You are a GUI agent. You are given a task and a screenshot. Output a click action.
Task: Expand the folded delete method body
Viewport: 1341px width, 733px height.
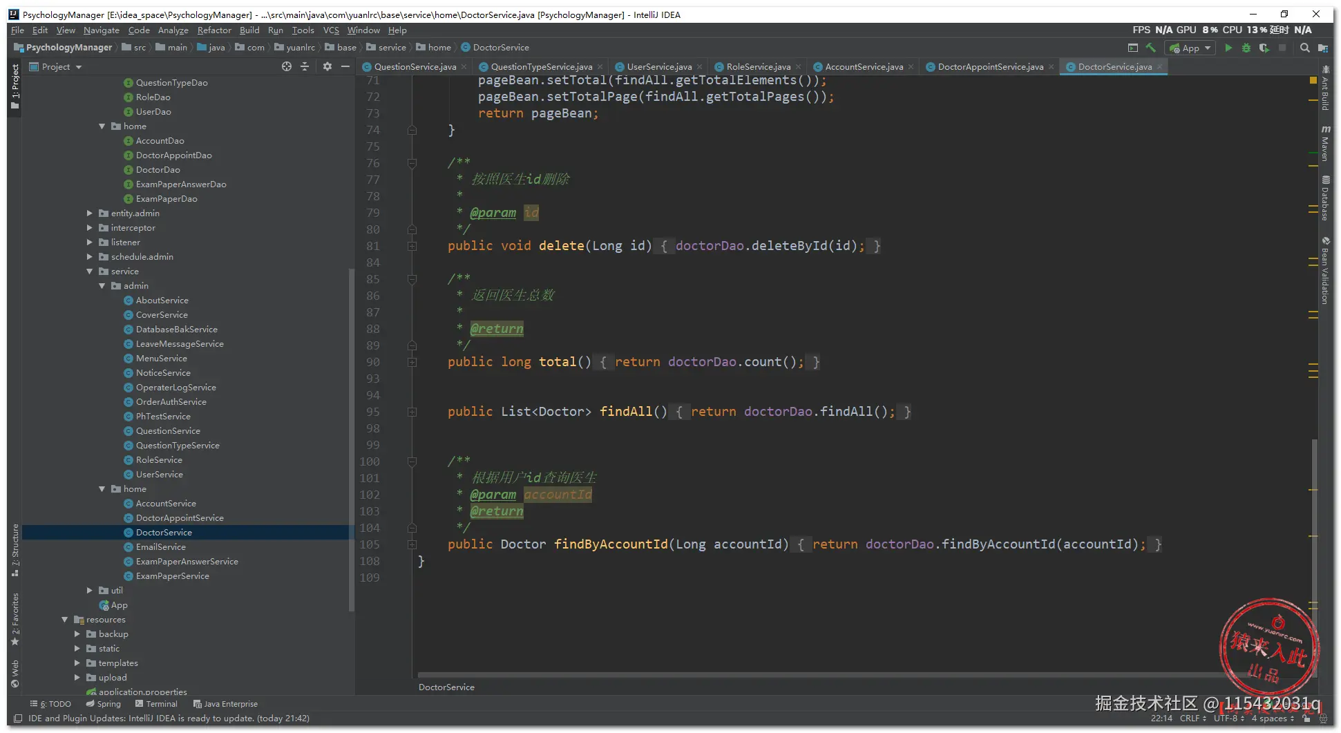coord(412,246)
